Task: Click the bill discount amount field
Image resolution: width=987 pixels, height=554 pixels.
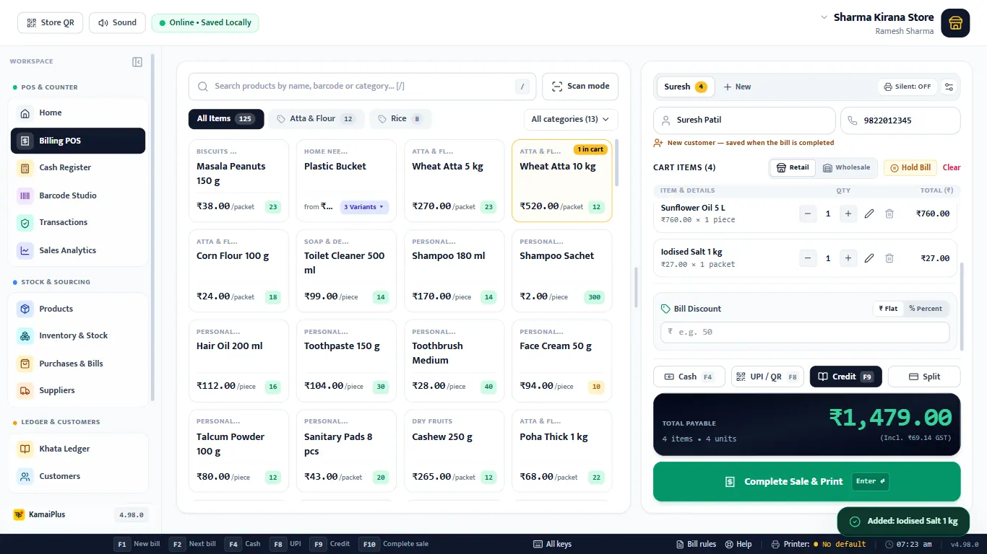Action: click(x=805, y=332)
